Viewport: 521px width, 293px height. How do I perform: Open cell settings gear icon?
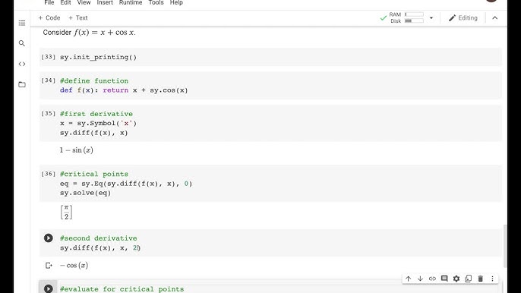point(456,279)
